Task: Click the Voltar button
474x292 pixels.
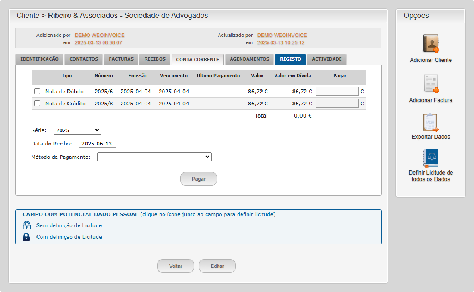Action: point(176,266)
